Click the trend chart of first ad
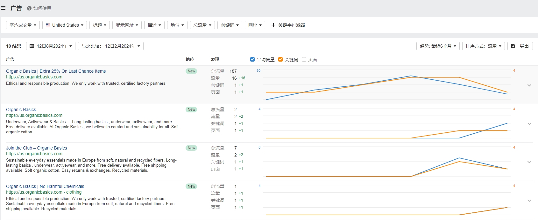 [386, 85]
